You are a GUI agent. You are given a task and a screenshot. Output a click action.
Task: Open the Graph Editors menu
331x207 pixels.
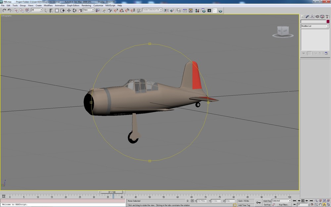click(x=73, y=6)
